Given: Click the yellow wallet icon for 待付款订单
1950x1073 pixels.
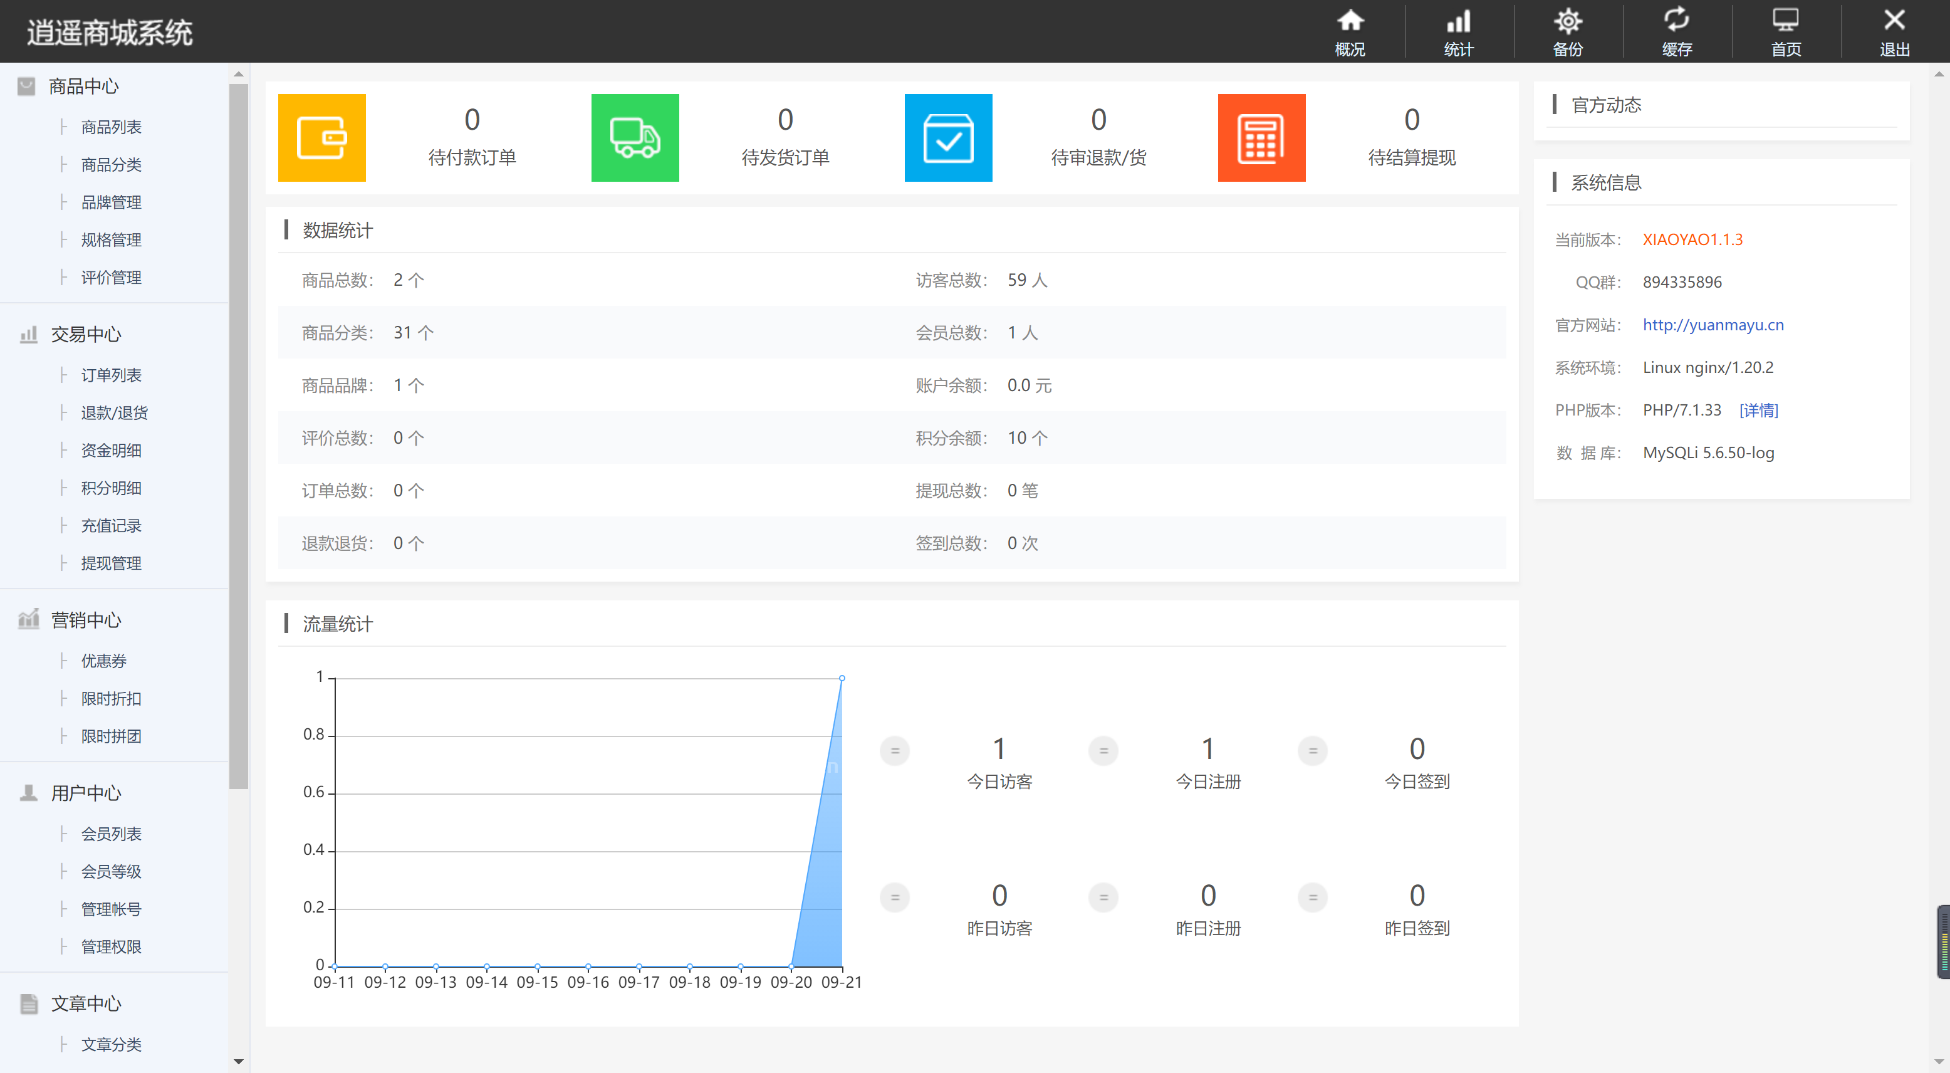Looking at the screenshot, I should click(x=321, y=137).
